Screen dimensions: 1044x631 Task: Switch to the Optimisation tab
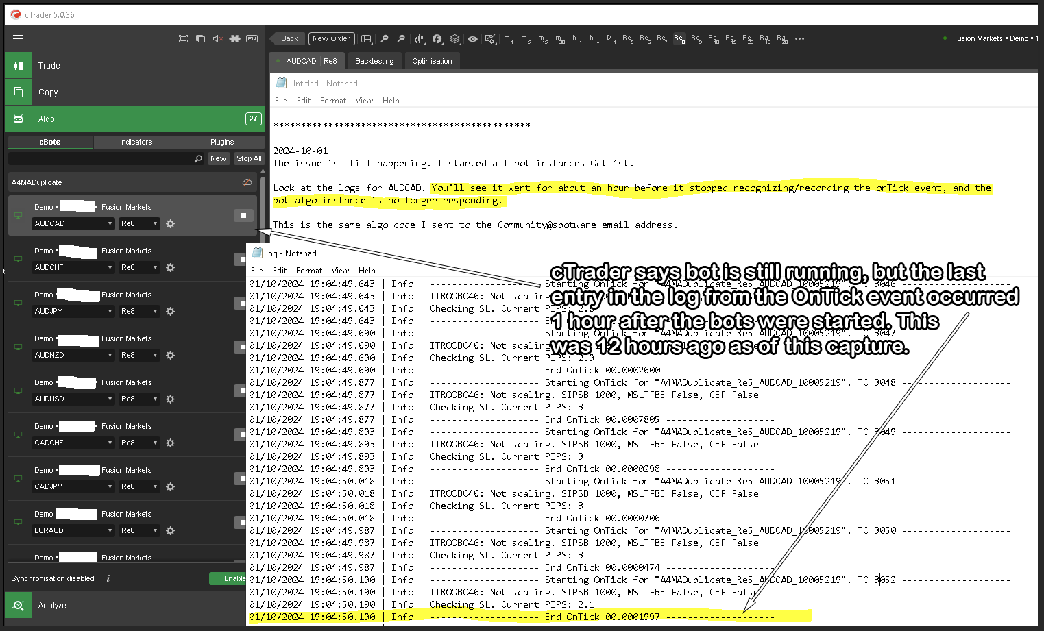click(x=432, y=61)
